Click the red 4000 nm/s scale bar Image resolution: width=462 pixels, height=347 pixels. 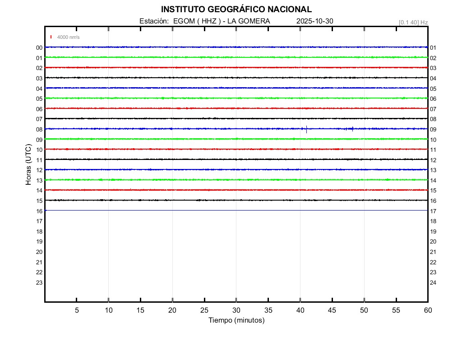[51, 37]
